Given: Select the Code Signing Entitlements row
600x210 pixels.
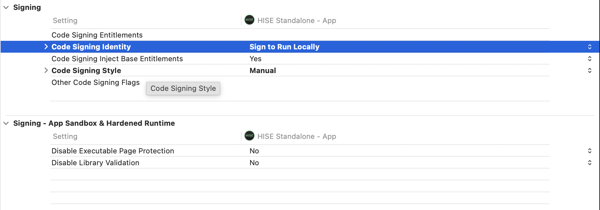Looking at the screenshot, I should [97, 35].
